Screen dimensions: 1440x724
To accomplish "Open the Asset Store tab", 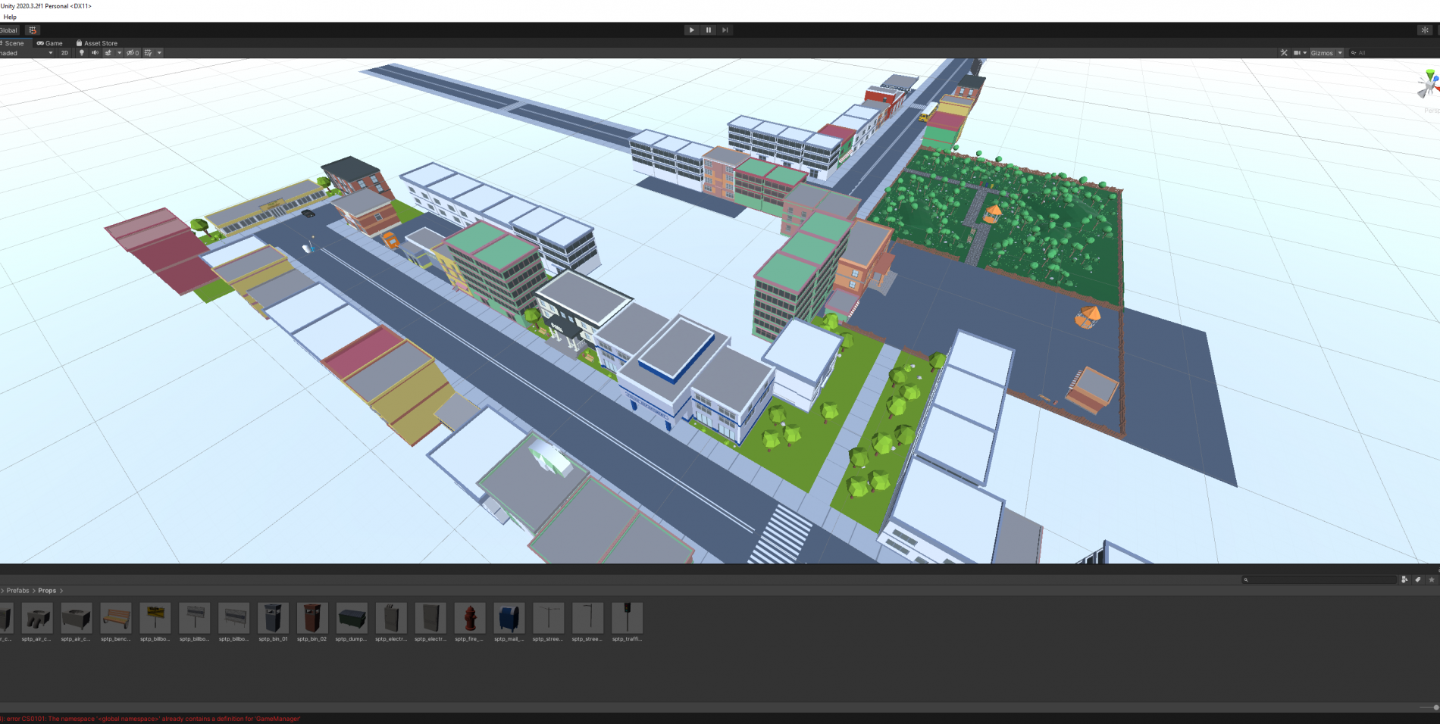I will click(x=97, y=43).
